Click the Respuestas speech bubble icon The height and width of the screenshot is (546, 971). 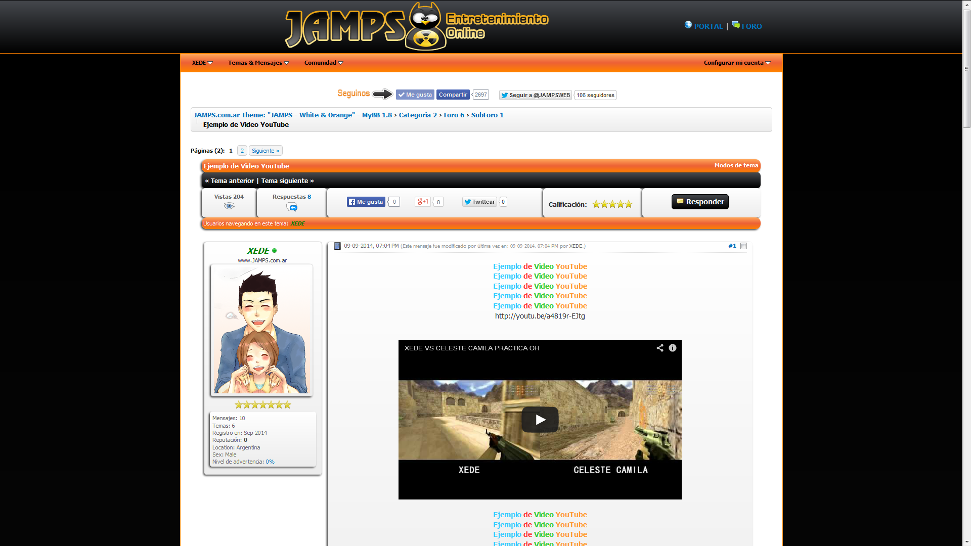pyautogui.click(x=292, y=207)
